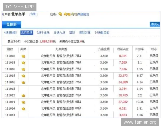Click the return rate 1.04

140,89
